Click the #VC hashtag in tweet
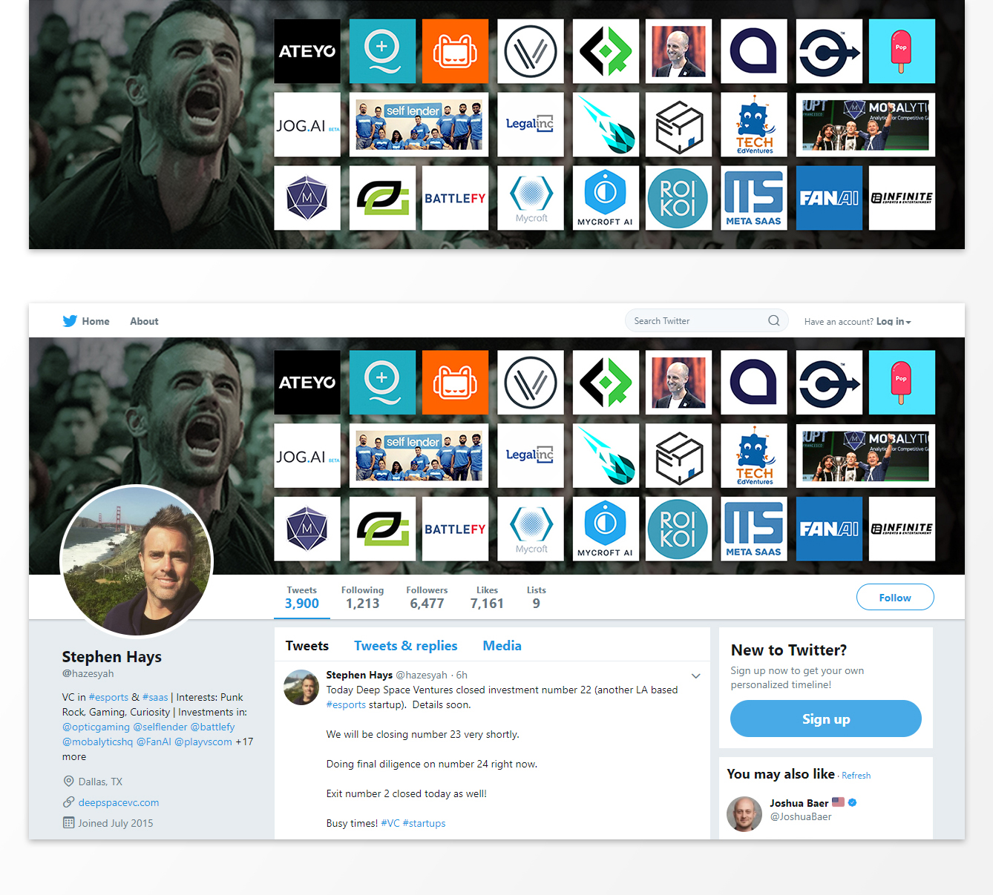Image resolution: width=993 pixels, height=895 pixels. click(x=390, y=823)
